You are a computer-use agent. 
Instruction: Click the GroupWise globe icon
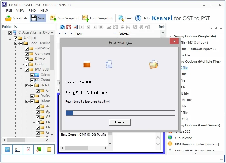pyautogui.click(x=170, y=137)
